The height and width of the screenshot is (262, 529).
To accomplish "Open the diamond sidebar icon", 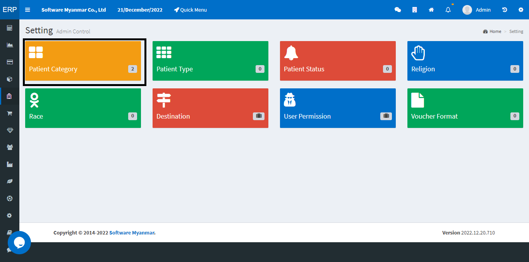I will tap(10, 131).
